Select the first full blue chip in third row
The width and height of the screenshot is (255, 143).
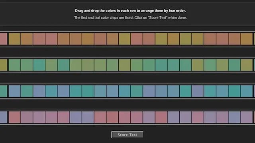pos(14,91)
